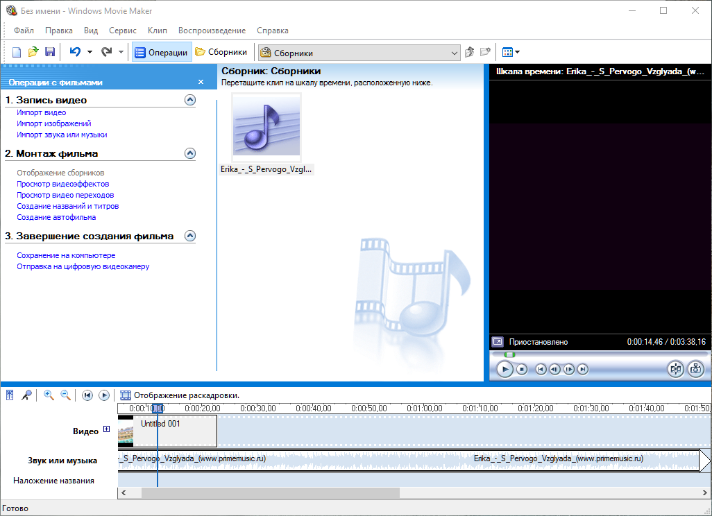This screenshot has height=516, width=712.
Task: Click the timeline playhead marker
Action: tap(157, 408)
